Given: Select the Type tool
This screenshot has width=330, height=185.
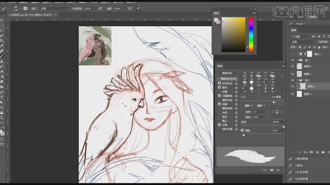Looking at the screenshot, I should pos(2,97).
